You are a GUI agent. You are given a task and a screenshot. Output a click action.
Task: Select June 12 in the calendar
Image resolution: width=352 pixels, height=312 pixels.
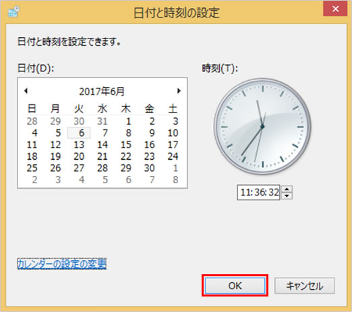(56, 144)
